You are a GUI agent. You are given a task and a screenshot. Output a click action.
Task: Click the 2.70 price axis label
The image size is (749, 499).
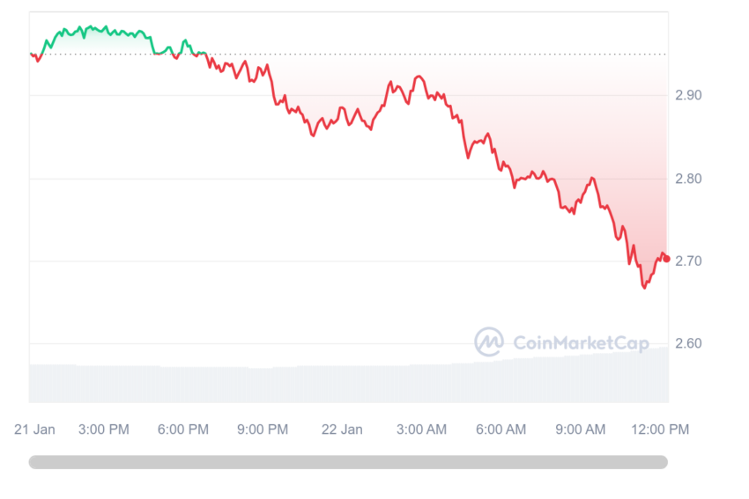coord(688,261)
